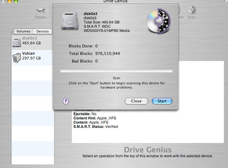Viewport: 228px width, 168px height.
Task: Select the disk0s3 465.64 GB volume
Action: (x=32, y=42)
